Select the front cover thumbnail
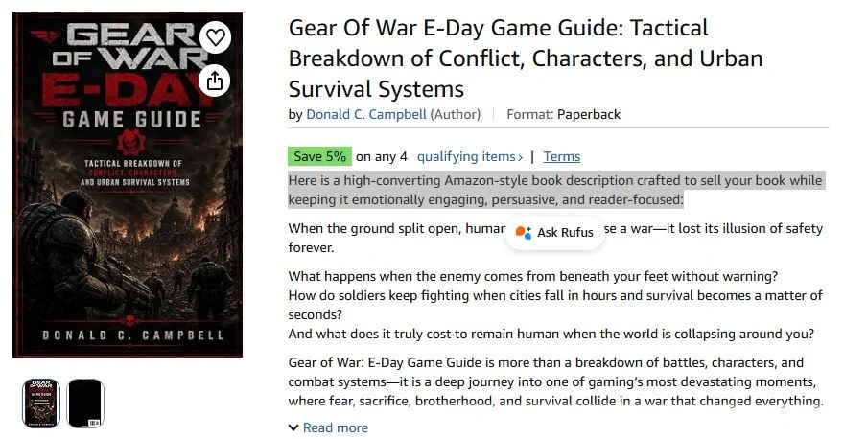Viewport: 844px width, 439px height. [x=41, y=404]
